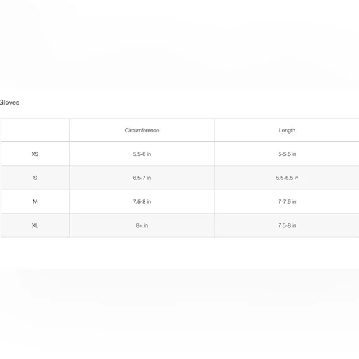The width and height of the screenshot is (359, 359).
Task: Select the 6.5-7 in circumference cell
Action: [142, 178]
